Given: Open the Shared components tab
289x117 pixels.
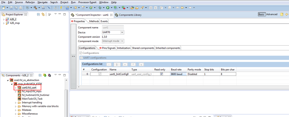Looking at the screenshot, I should click(143, 48).
